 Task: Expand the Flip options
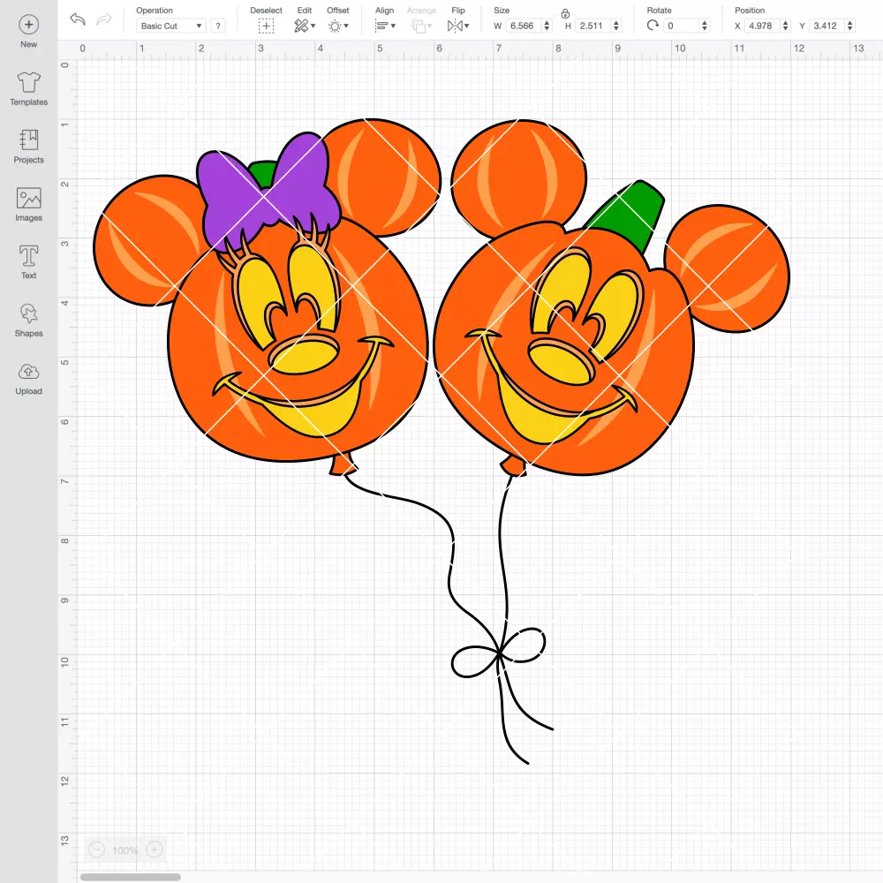[458, 26]
